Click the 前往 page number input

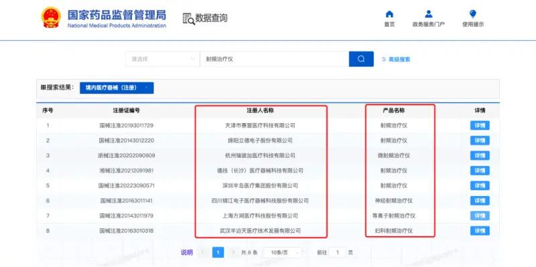click(338, 253)
